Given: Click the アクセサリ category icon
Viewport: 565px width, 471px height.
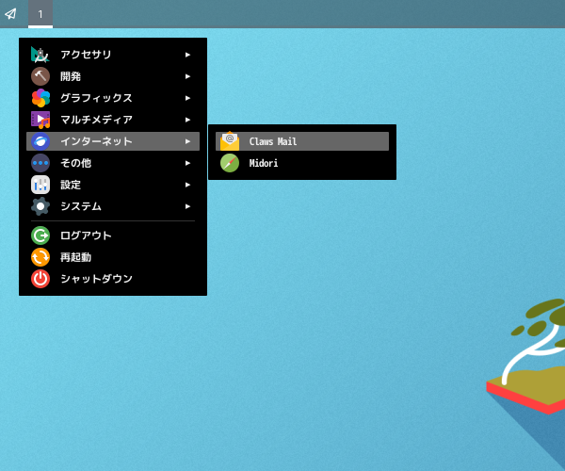Looking at the screenshot, I should click(40, 55).
